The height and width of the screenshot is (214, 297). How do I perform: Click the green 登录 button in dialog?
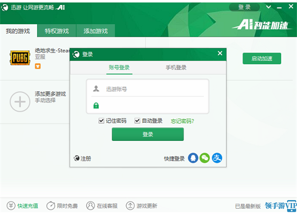coord(148,134)
